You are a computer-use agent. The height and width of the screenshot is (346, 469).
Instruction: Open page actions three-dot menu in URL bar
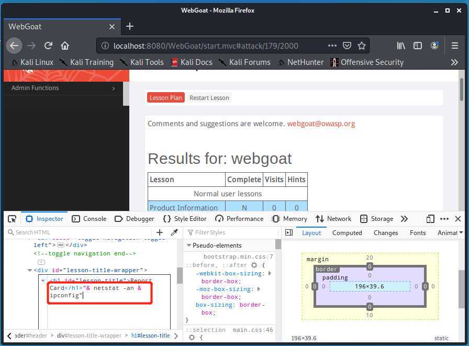(x=332, y=46)
